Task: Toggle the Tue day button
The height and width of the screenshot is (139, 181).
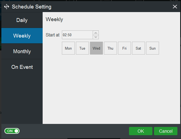Action: [x=83, y=48]
